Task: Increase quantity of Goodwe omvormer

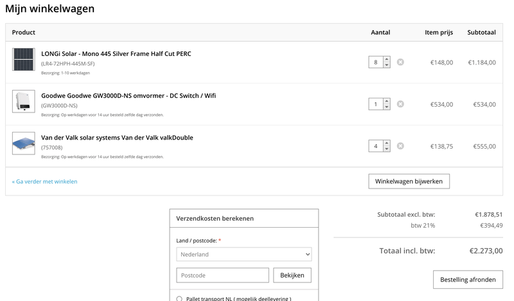Action: (x=387, y=101)
